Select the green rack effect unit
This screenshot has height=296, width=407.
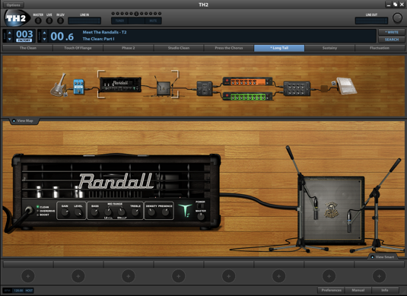pos(247,97)
